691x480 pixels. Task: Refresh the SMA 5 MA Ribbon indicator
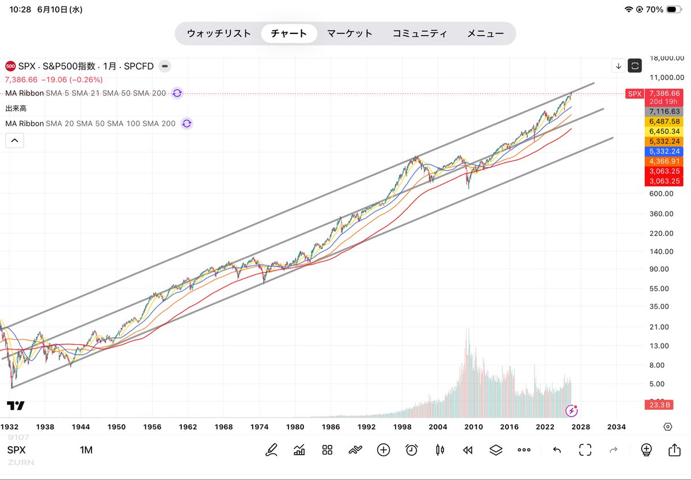point(177,93)
